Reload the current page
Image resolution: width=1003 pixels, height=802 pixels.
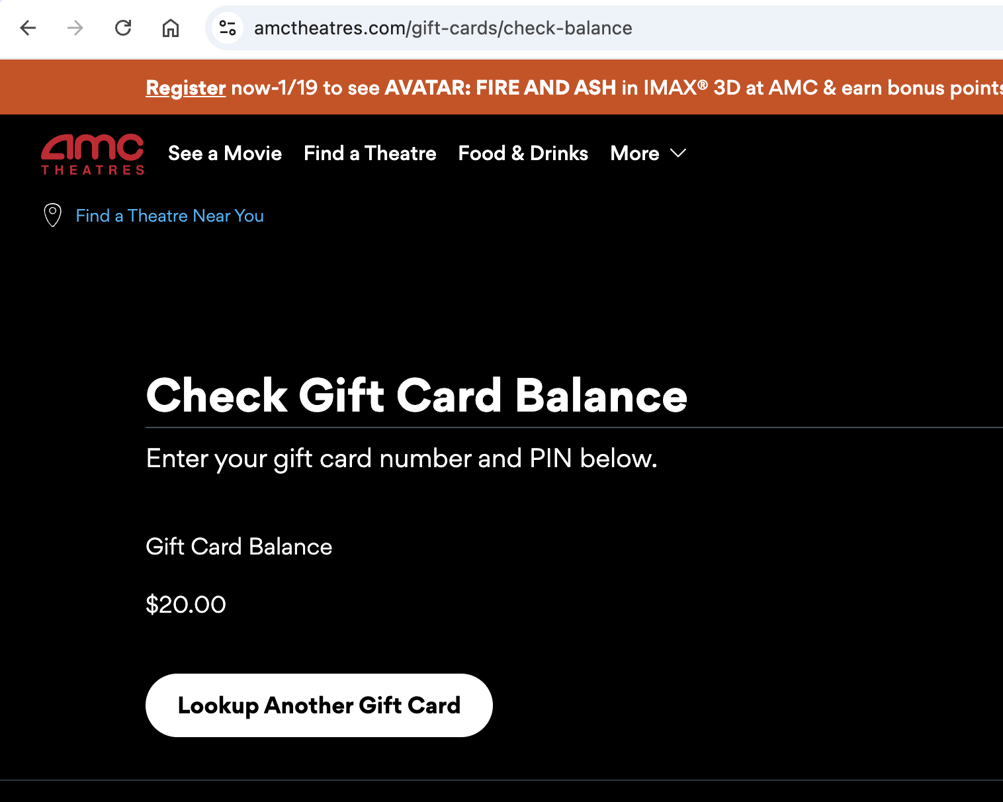click(123, 28)
